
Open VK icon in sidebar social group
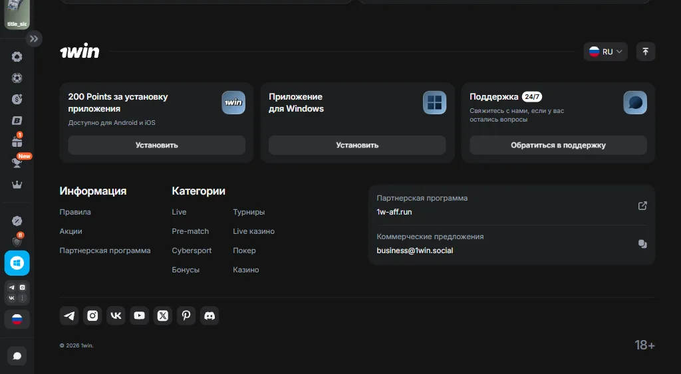click(x=12, y=298)
